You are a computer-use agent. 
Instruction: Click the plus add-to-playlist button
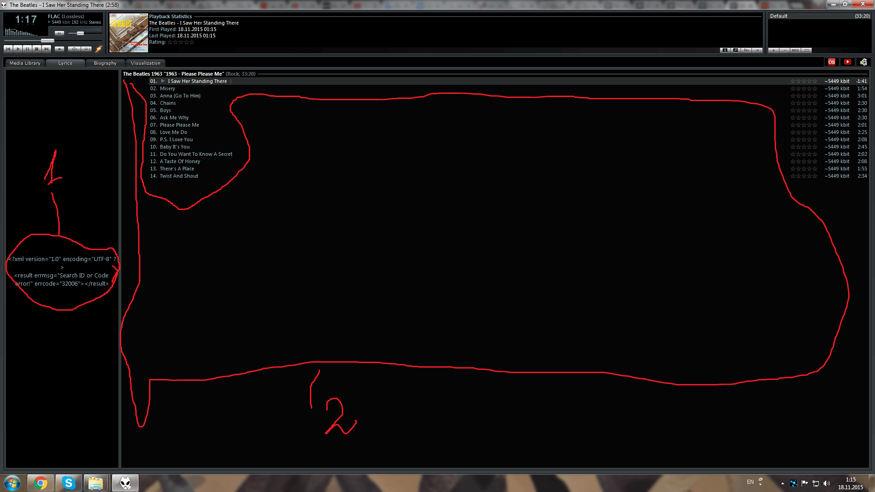(773, 50)
